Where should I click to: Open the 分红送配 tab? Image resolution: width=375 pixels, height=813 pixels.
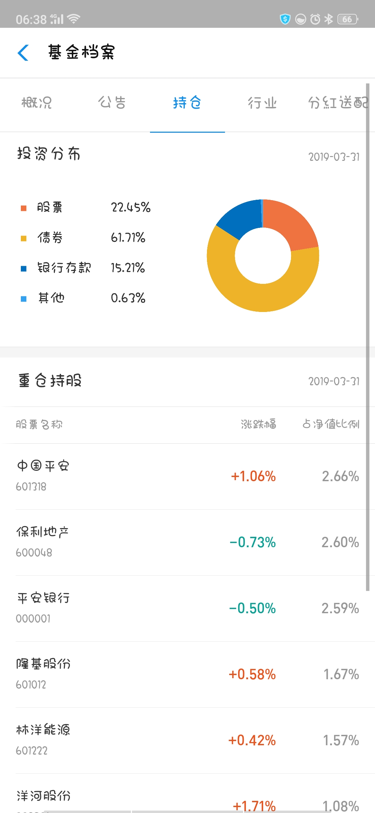coord(338,103)
